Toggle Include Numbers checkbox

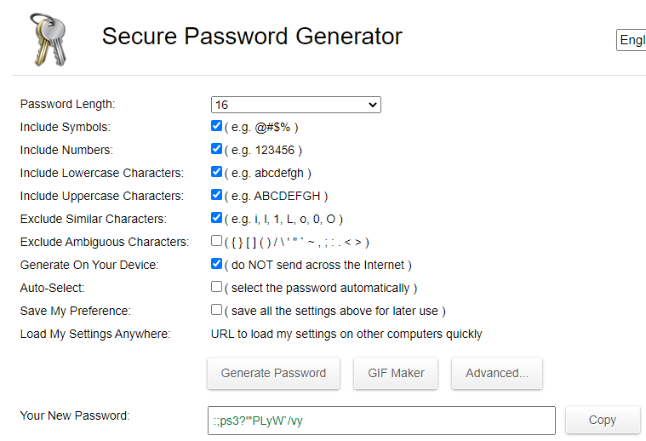(x=217, y=149)
